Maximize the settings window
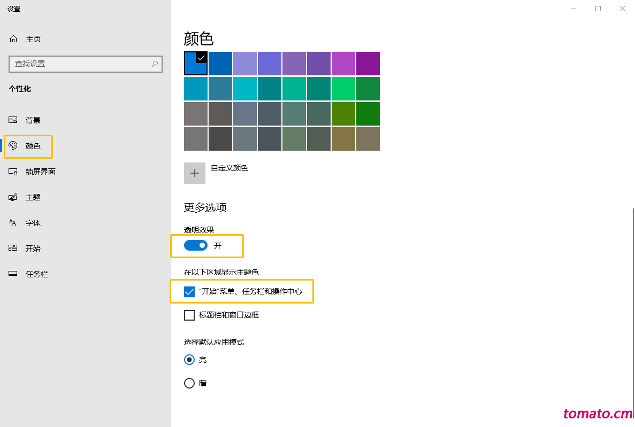 point(598,9)
